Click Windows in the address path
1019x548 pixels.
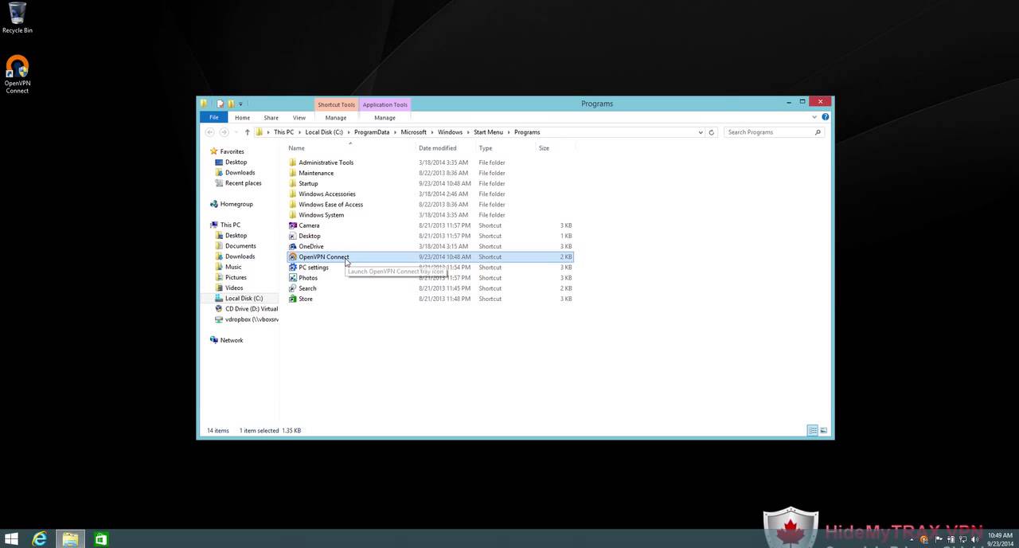(450, 132)
